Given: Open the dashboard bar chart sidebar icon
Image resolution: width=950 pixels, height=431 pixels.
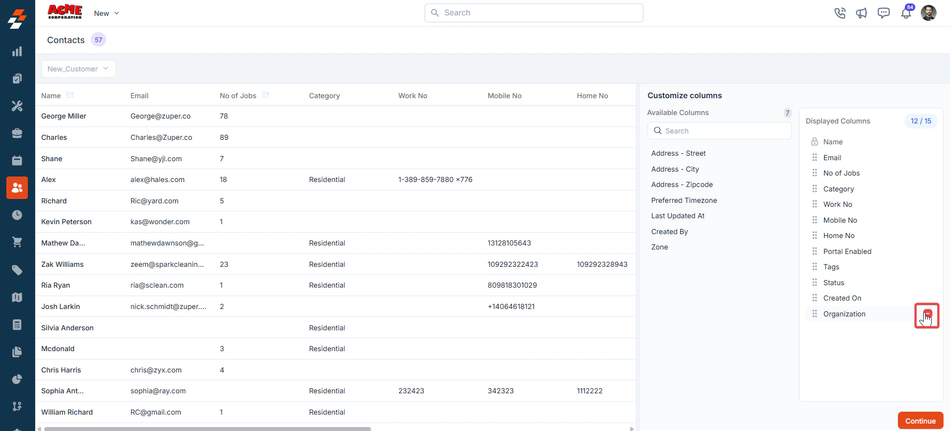Looking at the screenshot, I should [17, 52].
